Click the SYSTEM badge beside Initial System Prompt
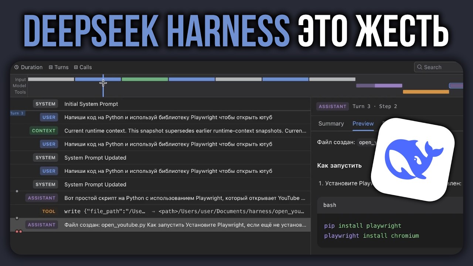473x266 pixels. click(45, 104)
